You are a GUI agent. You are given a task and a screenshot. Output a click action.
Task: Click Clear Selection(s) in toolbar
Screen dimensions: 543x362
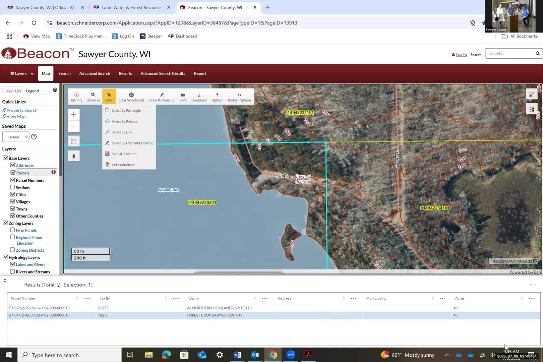pos(131,97)
